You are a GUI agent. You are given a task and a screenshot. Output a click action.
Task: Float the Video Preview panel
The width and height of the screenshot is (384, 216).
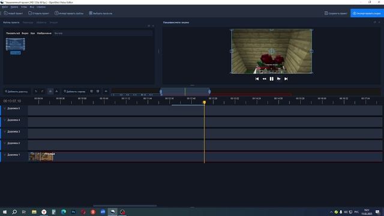click(374, 22)
